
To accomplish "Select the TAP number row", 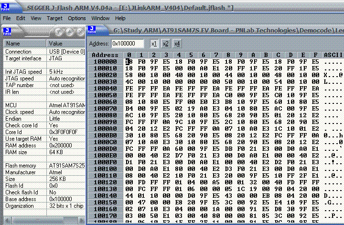I will [44, 85].
